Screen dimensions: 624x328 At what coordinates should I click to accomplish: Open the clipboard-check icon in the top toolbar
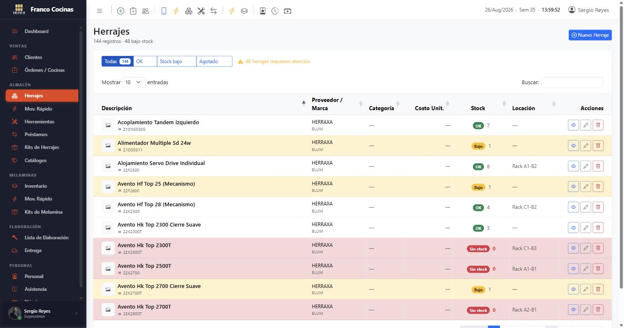pyautogui.click(x=133, y=11)
